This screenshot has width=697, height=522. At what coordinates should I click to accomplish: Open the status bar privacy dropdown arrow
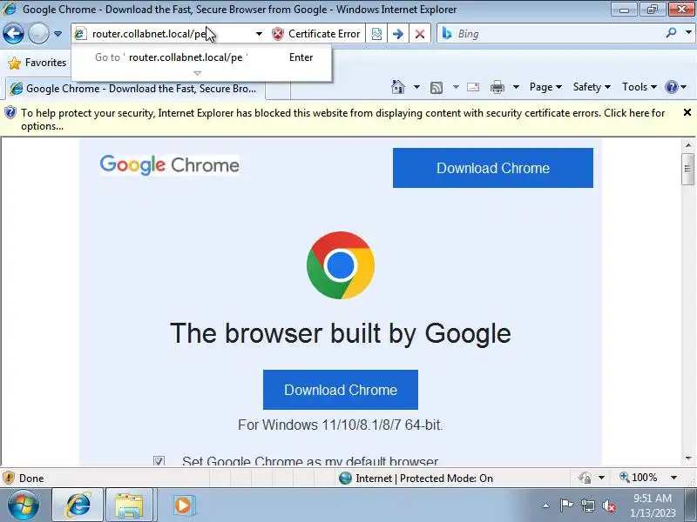click(x=601, y=478)
